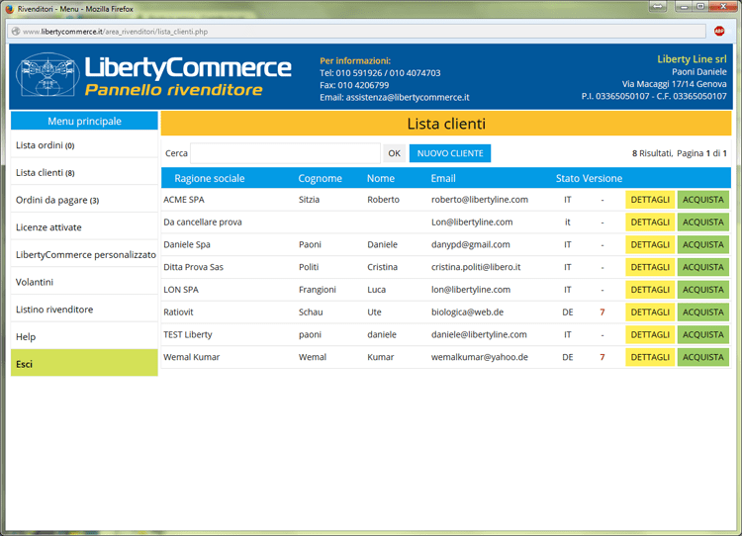The image size is (742, 536).
Task: Open DETTAGLI for ACME SPA
Action: coord(650,200)
